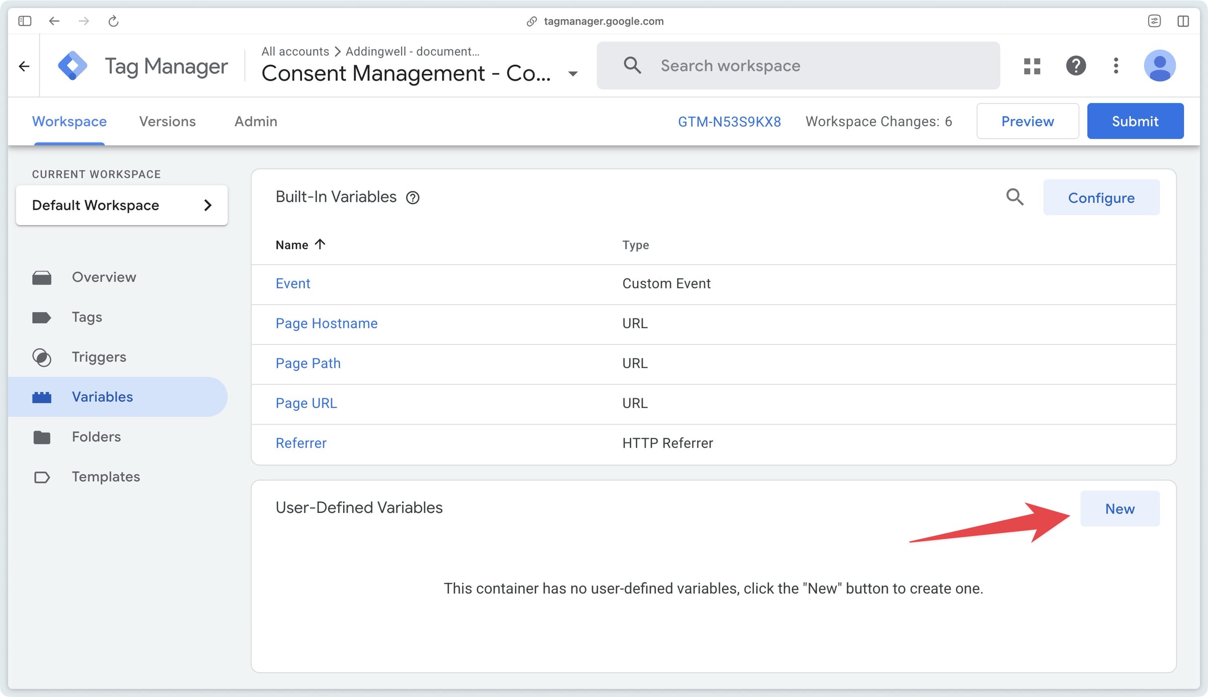
Task: Open the Event variable
Action: tap(293, 284)
